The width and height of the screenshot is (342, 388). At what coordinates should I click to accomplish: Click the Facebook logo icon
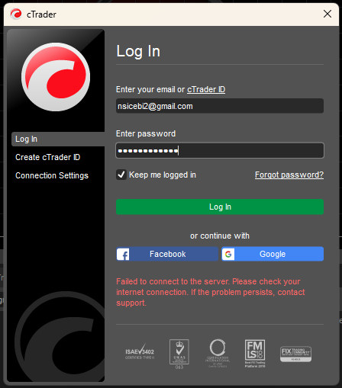[123, 254]
